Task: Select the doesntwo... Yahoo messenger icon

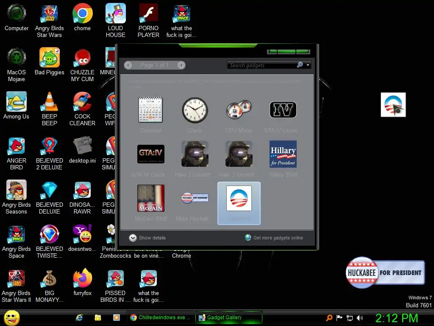Action: click(83, 238)
